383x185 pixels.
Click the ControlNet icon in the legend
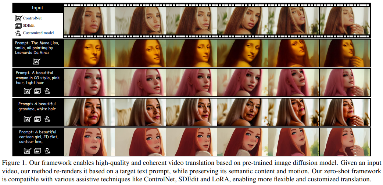point(19,18)
